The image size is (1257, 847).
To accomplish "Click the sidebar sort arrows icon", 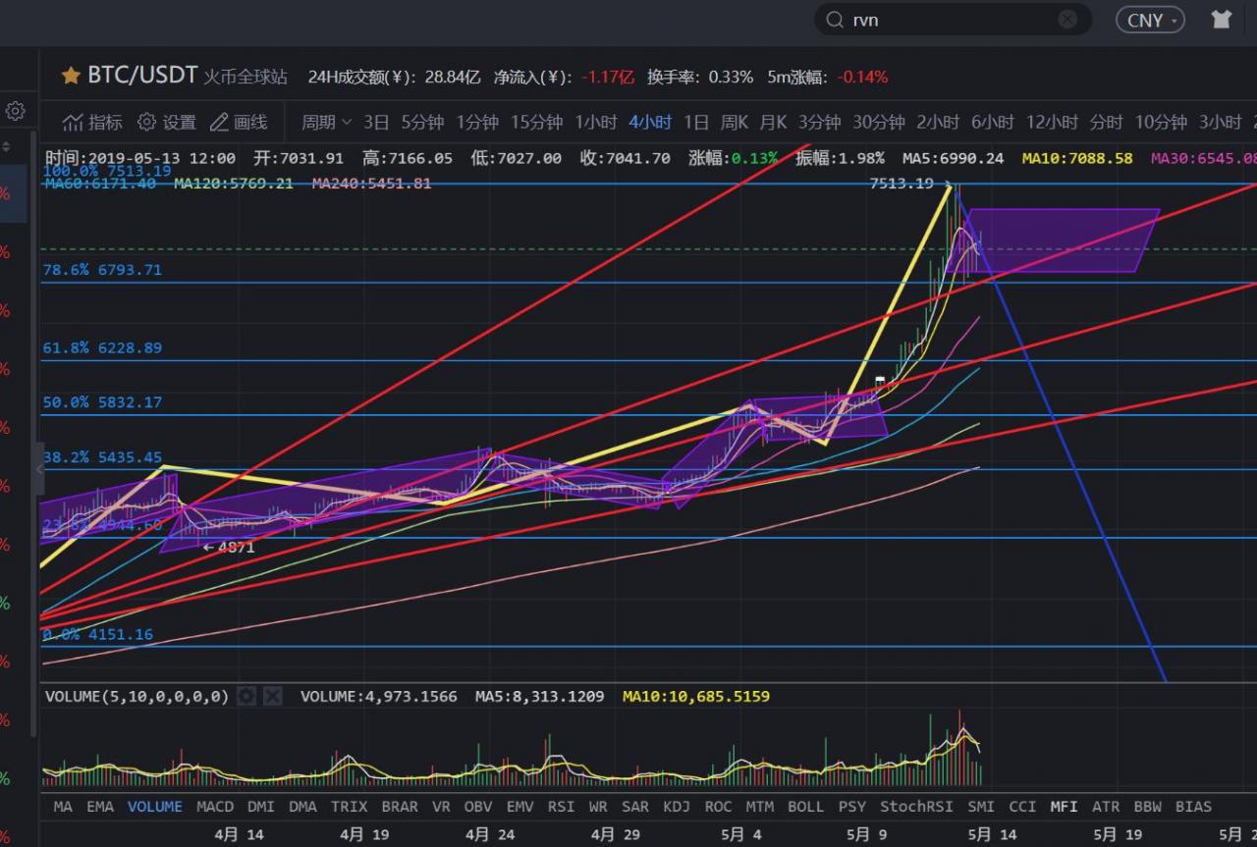I will tap(7, 147).
